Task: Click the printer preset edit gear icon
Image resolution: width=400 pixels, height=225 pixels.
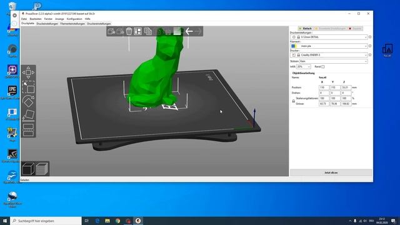Action: tap(370, 55)
